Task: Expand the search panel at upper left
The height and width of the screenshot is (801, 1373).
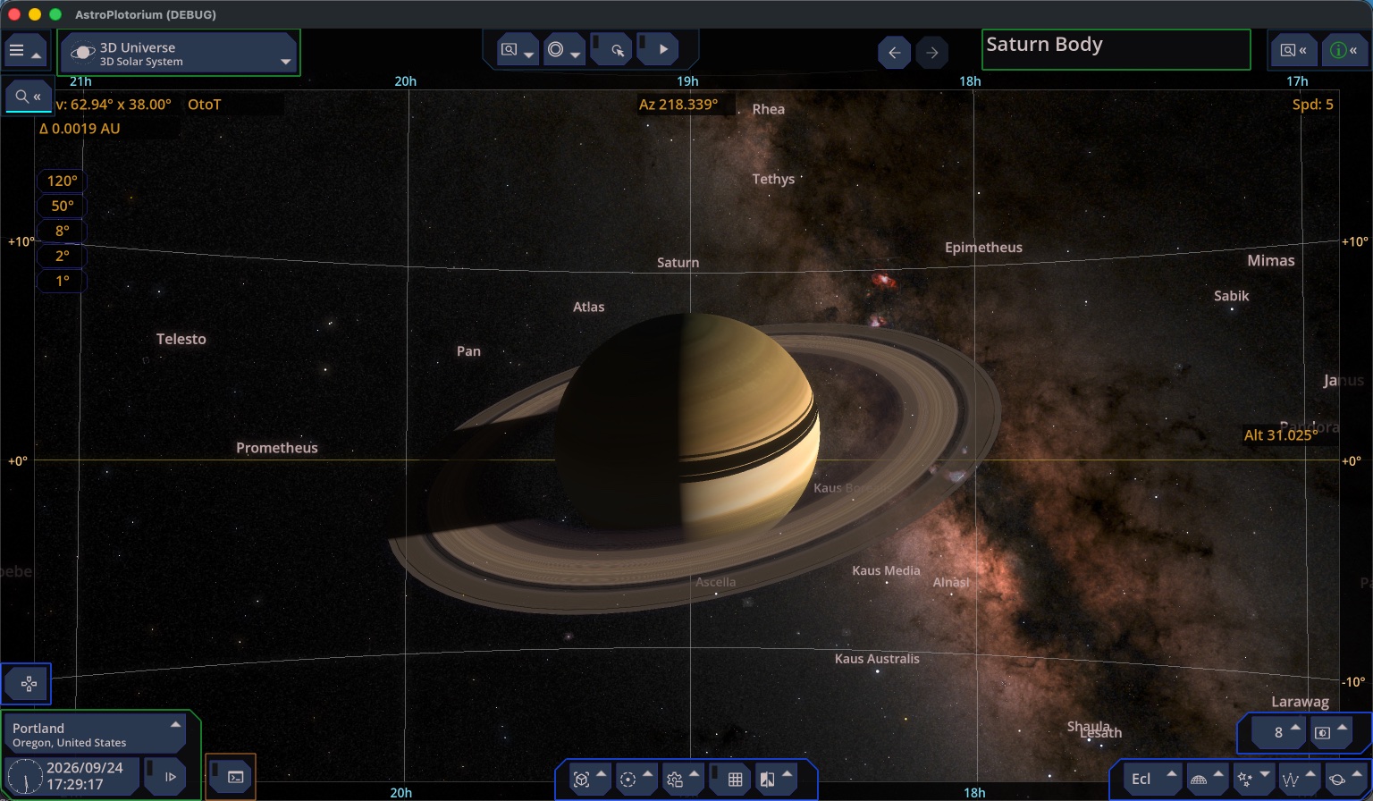Action: click(x=29, y=97)
